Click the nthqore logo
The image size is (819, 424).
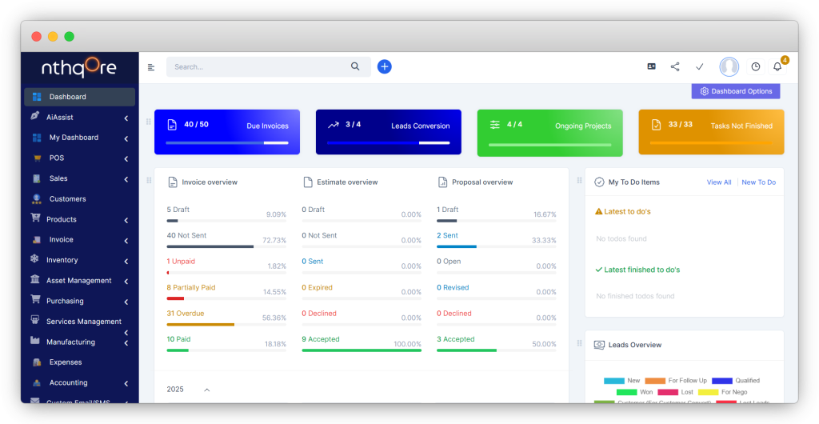coord(79,68)
